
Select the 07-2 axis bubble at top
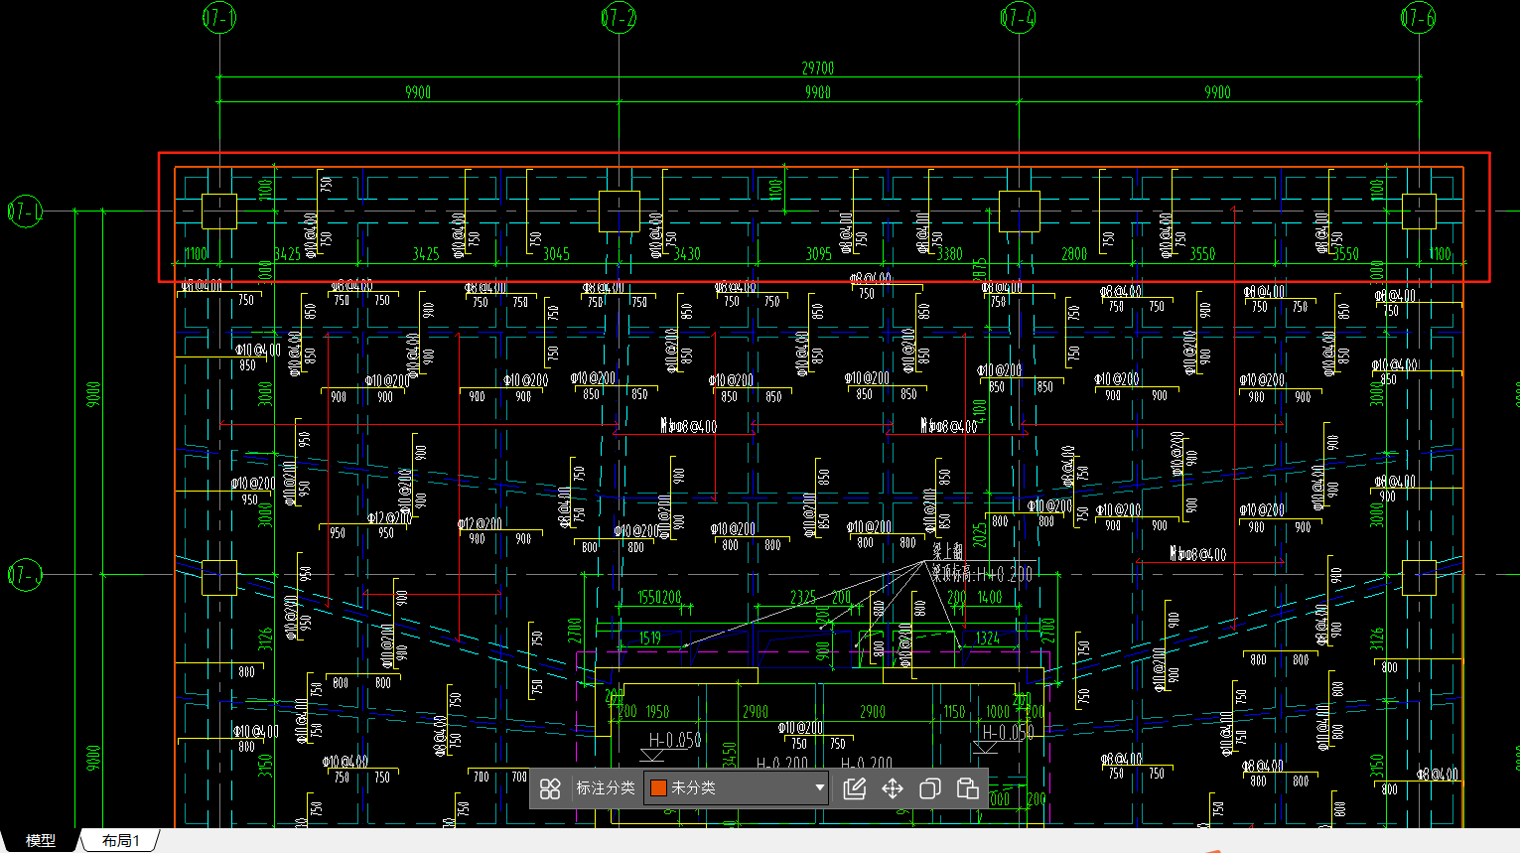pos(619,18)
